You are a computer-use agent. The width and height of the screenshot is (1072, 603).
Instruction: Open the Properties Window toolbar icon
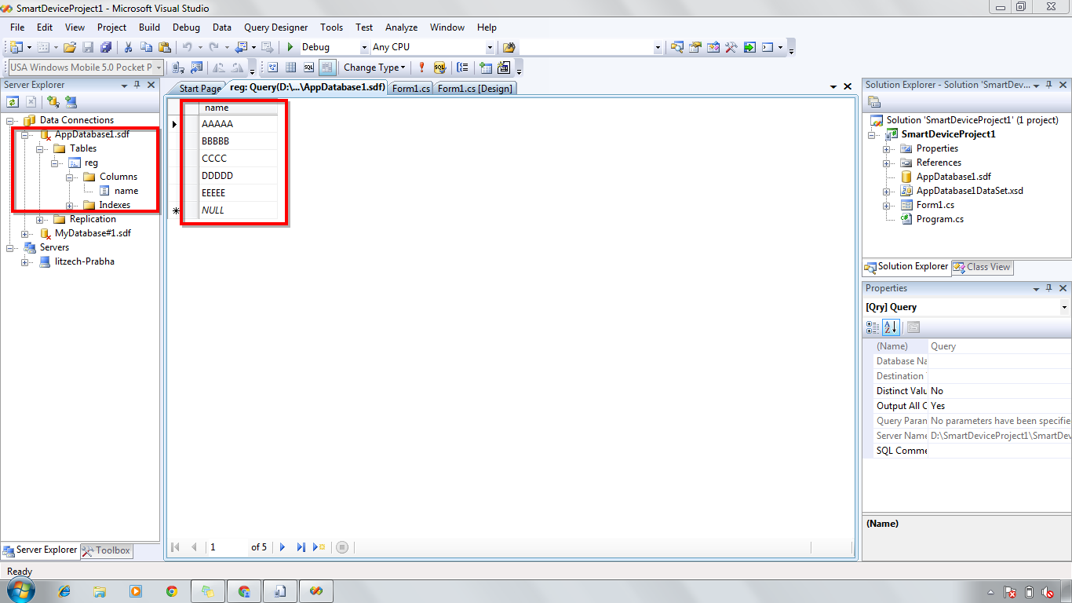point(695,47)
